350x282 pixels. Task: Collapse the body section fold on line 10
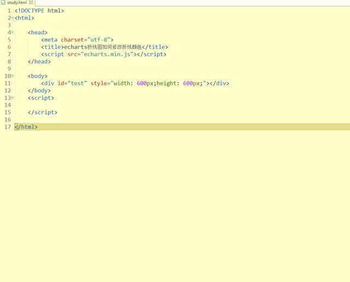[x=13, y=76]
